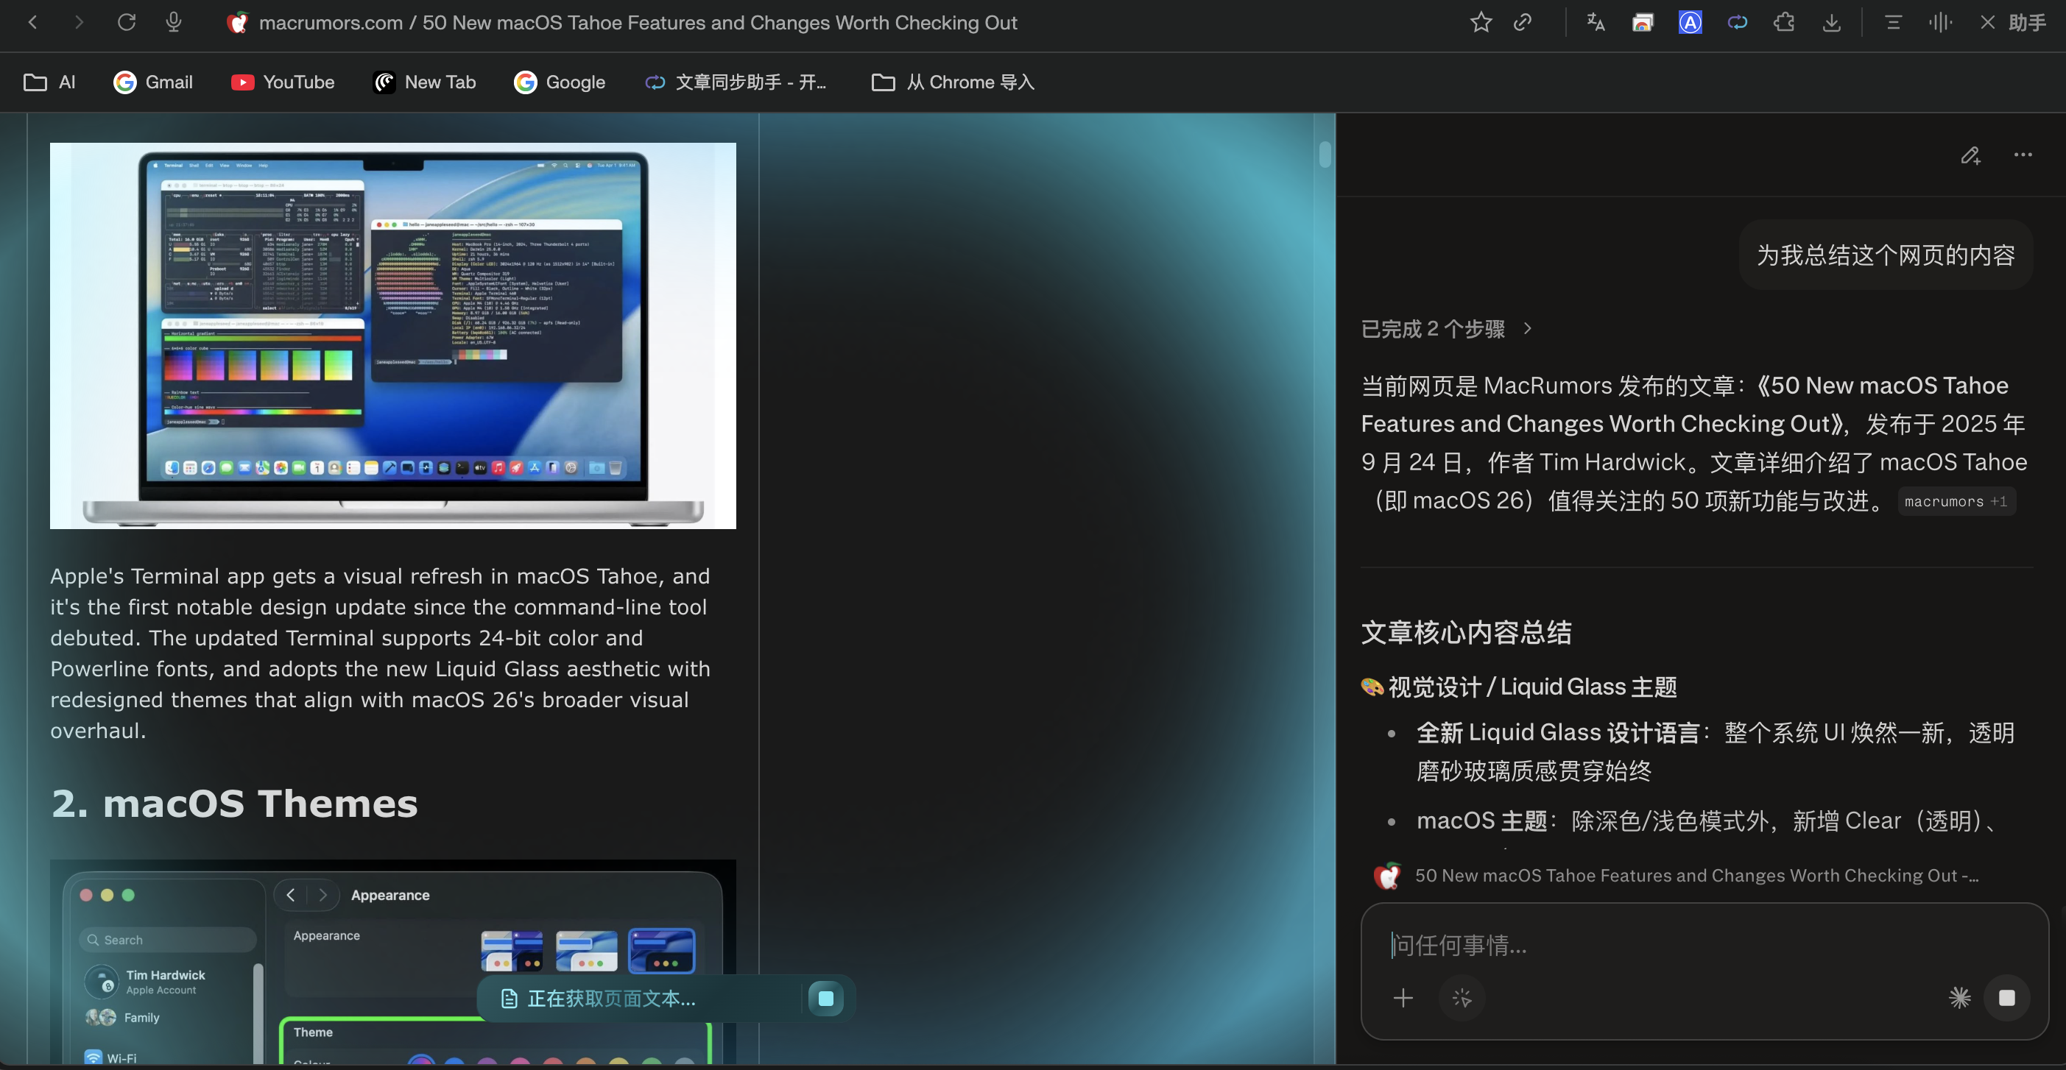Start a new chat with the compose icon
Viewport: 2066px width, 1070px height.
[x=1970, y=155]
